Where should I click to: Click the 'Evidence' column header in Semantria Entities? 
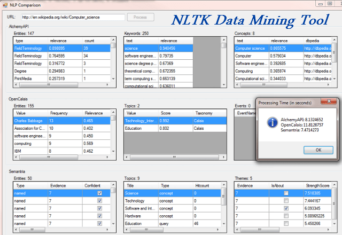point(65,186)
